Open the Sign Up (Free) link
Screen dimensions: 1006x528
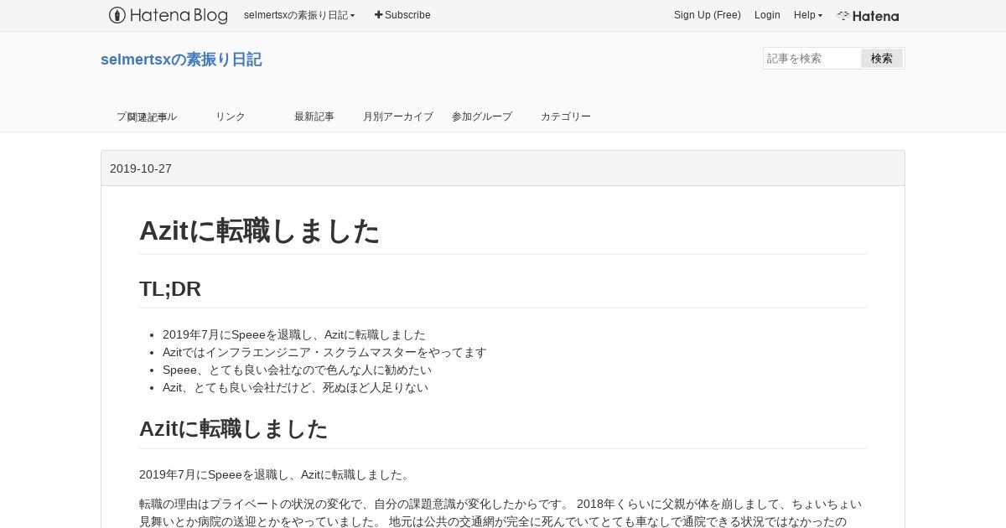click(x=708, y=15)
